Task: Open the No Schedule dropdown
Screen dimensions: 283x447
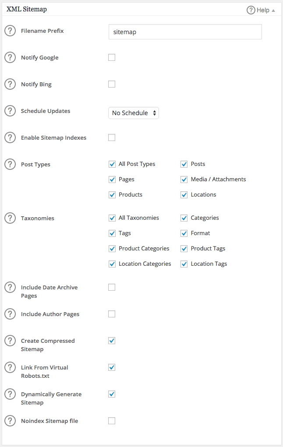Action: click(x=133, y=113)
